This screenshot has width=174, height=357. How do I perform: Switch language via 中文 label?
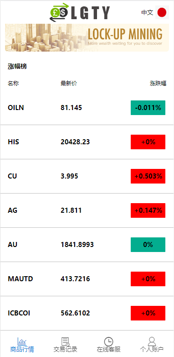pos(147,12)
